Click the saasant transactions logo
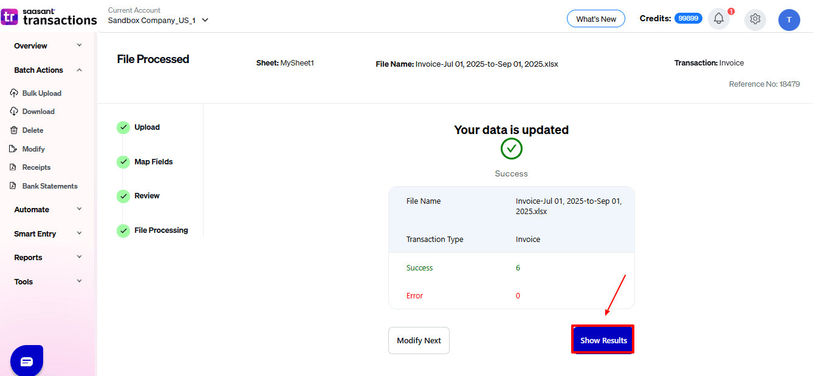This screenshot has width=813, height=376. point(49,17)
